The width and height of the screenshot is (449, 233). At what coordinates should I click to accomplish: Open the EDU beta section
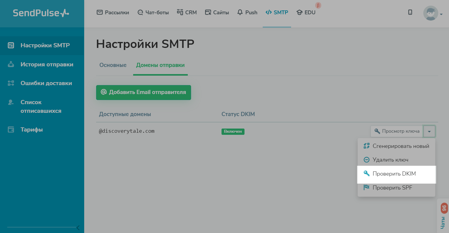click(306, 12)
